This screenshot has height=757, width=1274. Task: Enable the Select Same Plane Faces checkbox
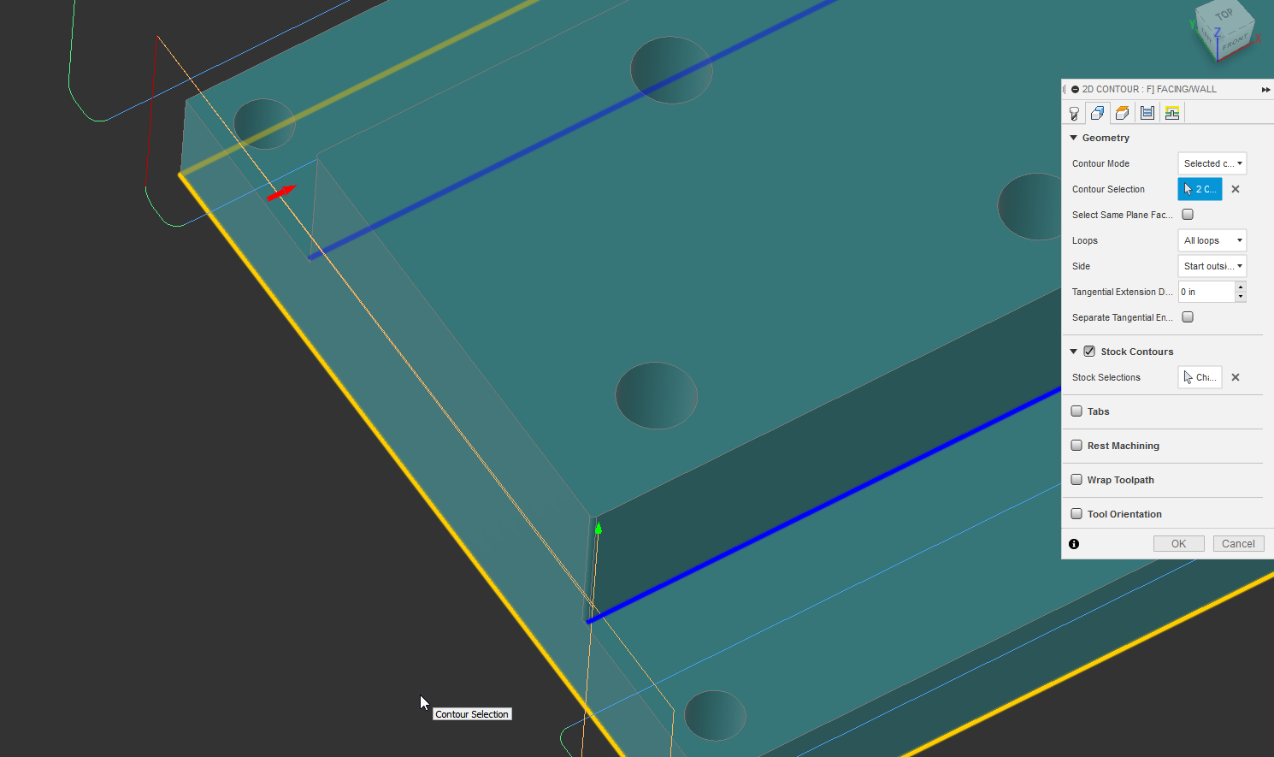point(1188,214)
